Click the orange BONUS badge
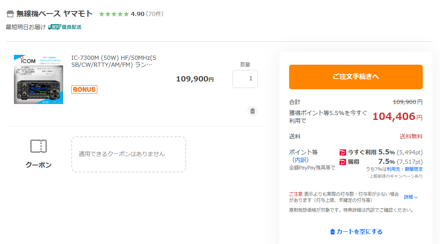The width and height of the screenshot is (440, 244). click(84, 89)
